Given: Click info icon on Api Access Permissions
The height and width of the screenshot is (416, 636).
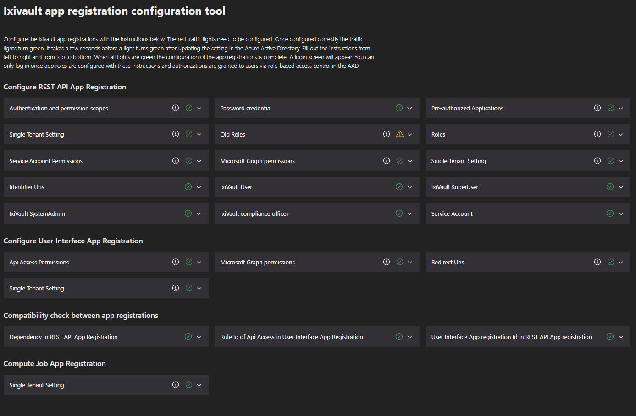Looking at the screenshot, I should pos(176,262).
